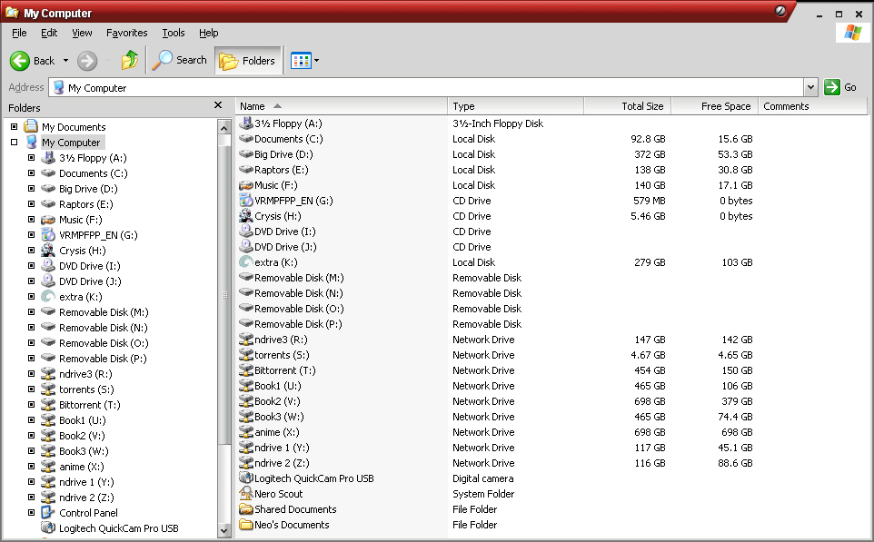Close the Folders pane

218,105
